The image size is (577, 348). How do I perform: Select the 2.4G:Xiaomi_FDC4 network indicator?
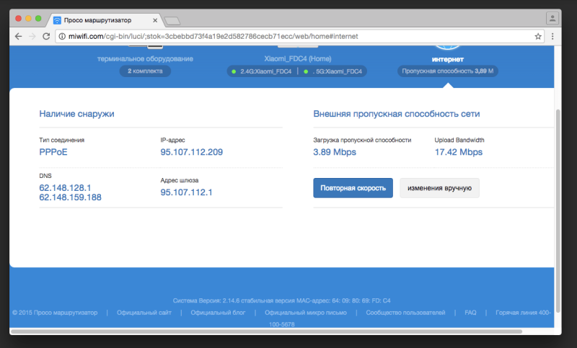click(x=262, y=71)
